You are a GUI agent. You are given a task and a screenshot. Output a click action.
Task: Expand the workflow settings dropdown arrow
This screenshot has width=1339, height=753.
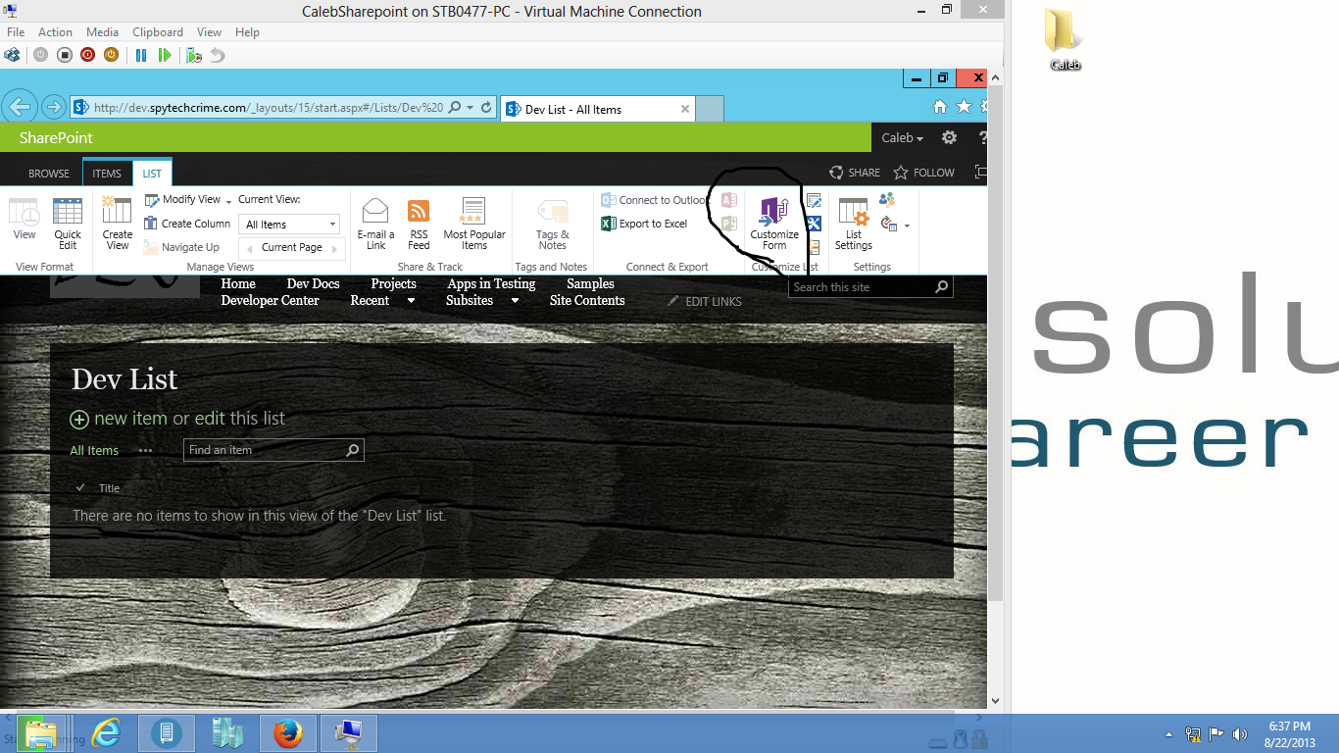(x=907, y=226)
